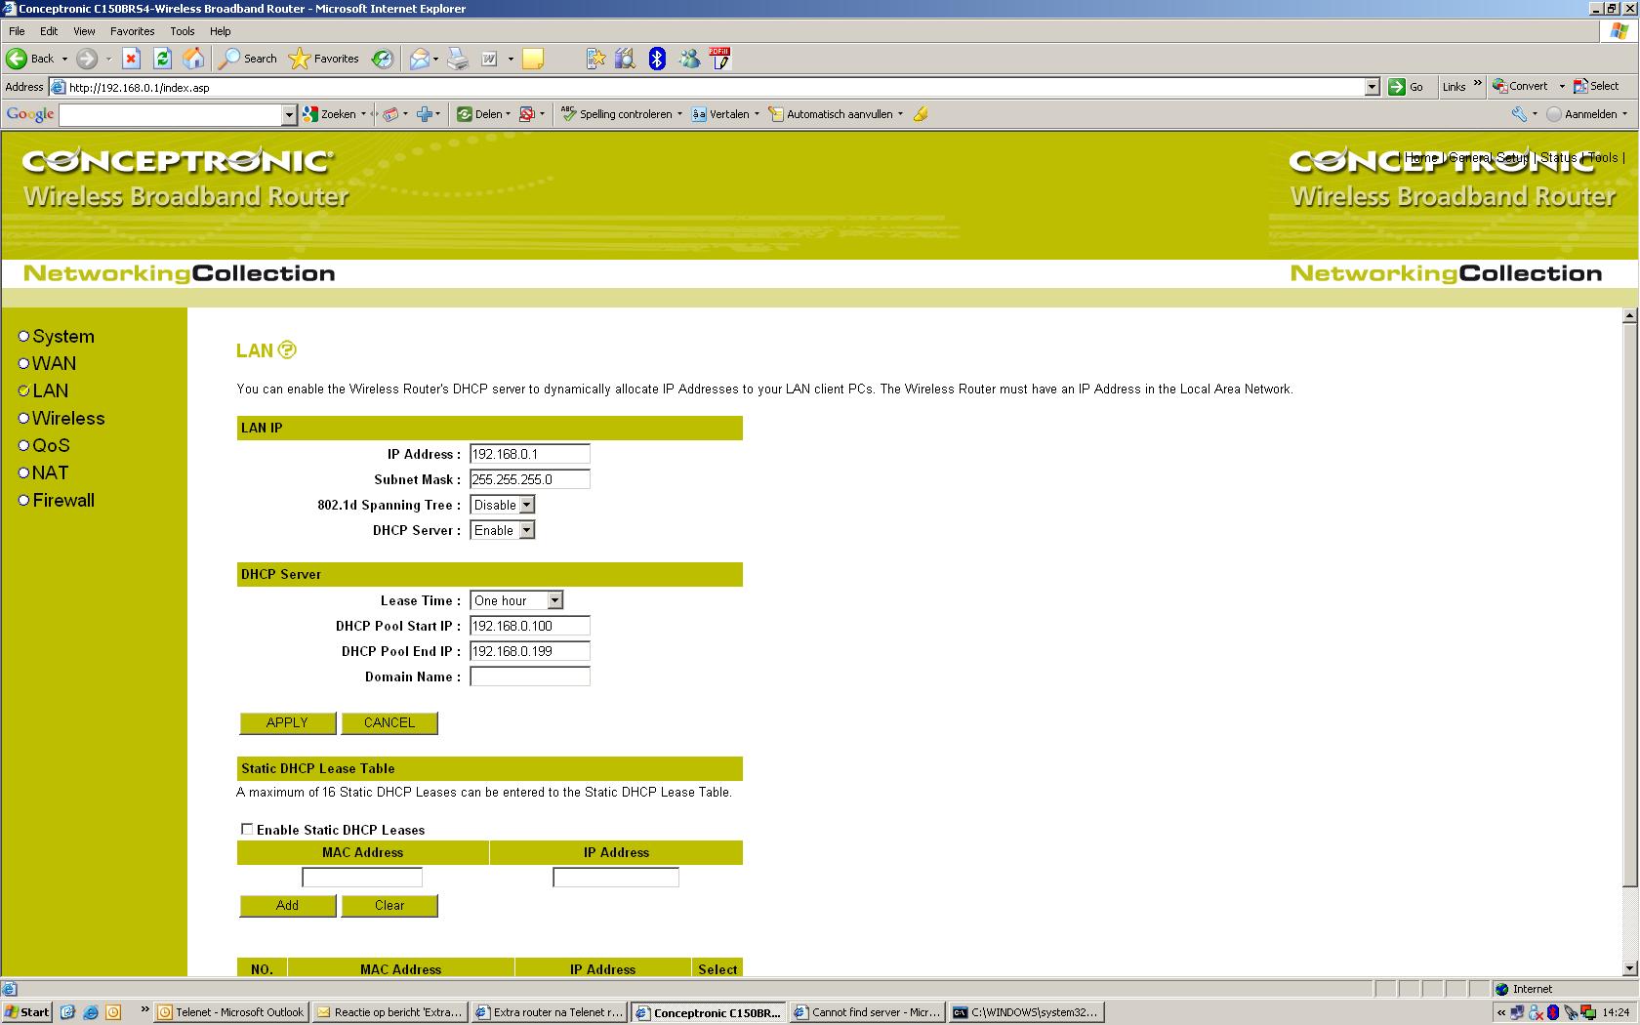Open Google toolbar wrench settings
1640x1025 pixels.
[1519, 114]
